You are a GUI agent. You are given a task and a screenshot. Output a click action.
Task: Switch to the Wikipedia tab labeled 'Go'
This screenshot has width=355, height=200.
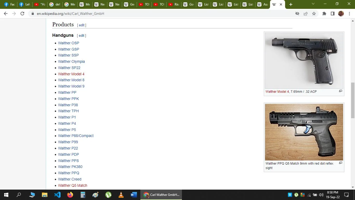point(189,4)
